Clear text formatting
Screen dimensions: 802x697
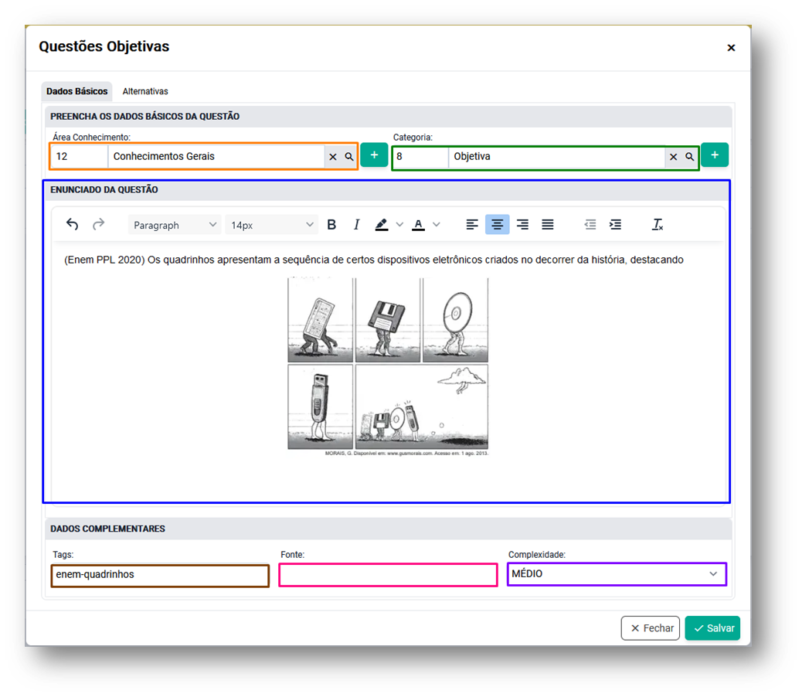[658, 225]
